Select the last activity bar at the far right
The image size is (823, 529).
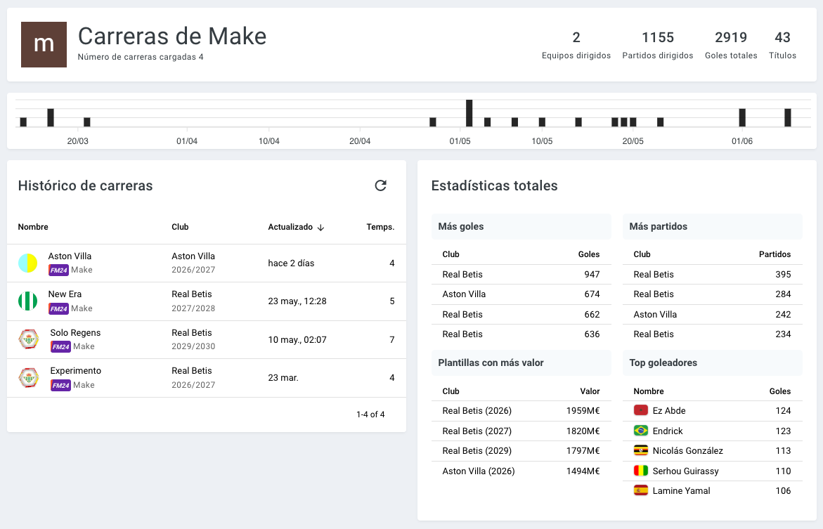(788, 117)
